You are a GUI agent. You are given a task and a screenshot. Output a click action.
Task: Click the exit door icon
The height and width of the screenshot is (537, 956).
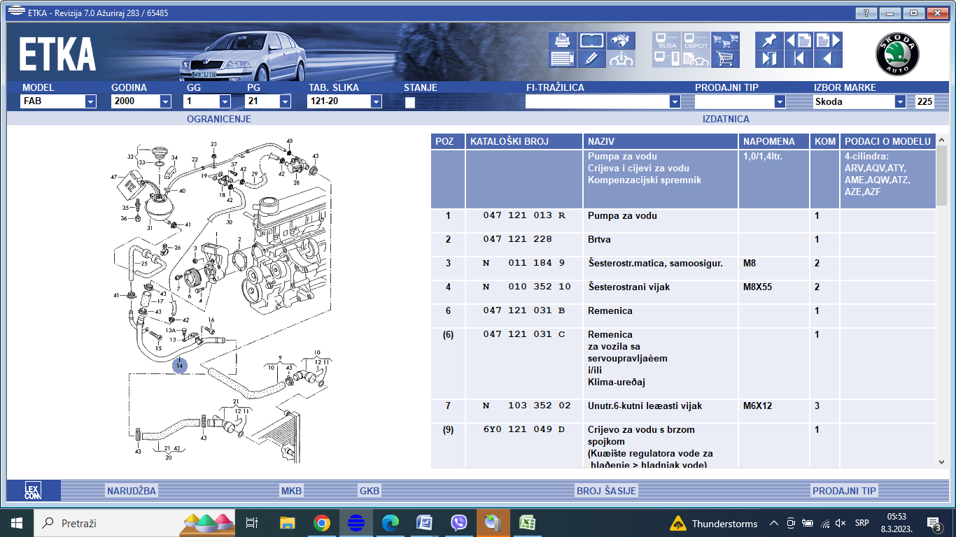coord(769,59)
